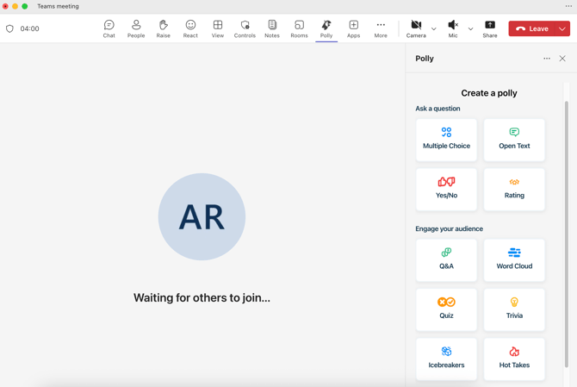Select the Word Cloud option
The width and height of the screenshot is (577, 387).
514,259
